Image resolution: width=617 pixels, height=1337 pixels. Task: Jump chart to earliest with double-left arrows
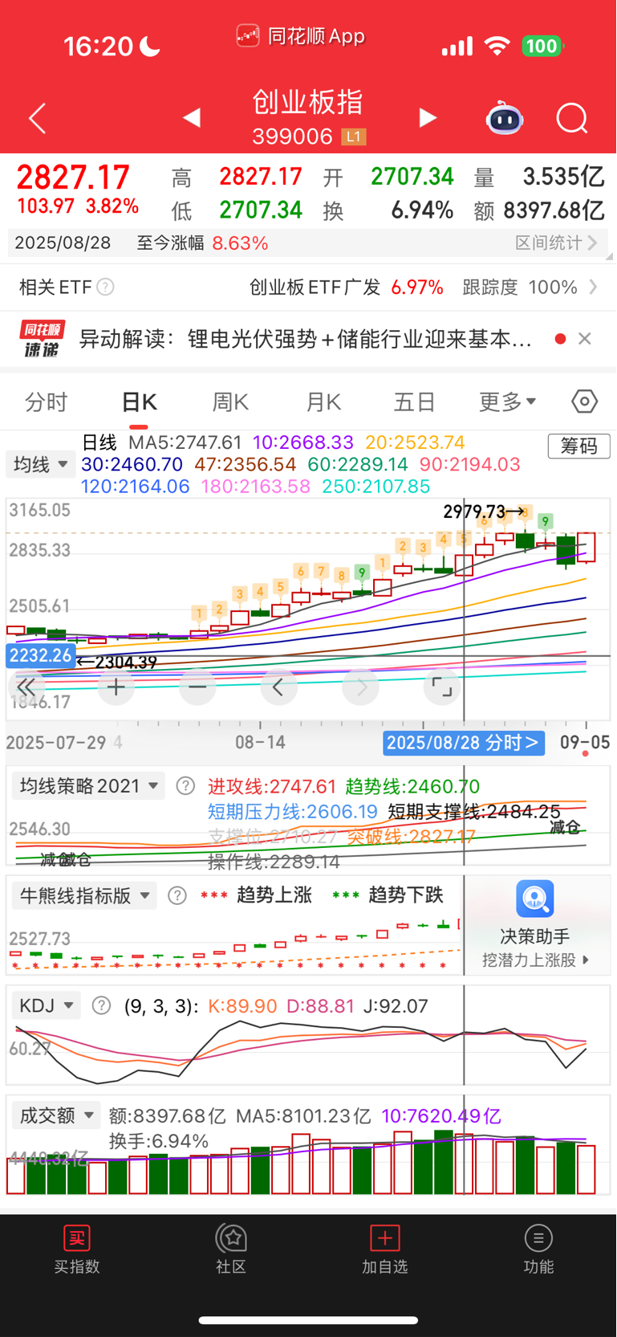(x=26, y=687)
